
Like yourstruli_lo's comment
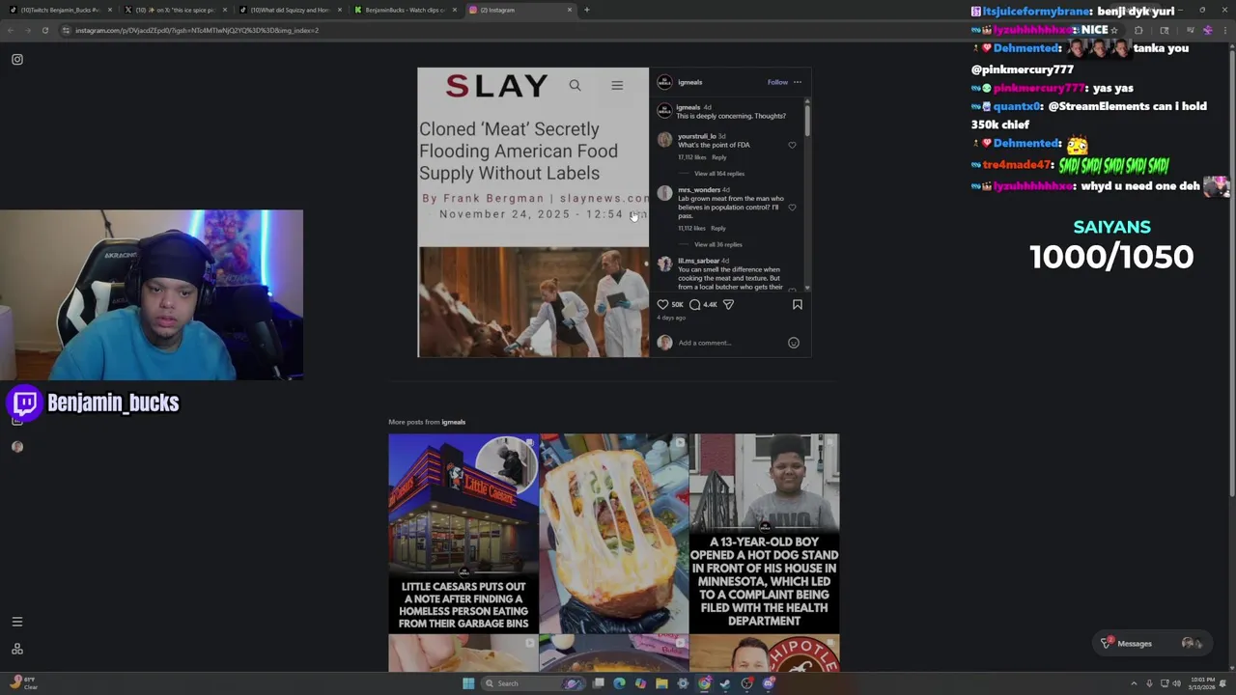coord(792,145)
